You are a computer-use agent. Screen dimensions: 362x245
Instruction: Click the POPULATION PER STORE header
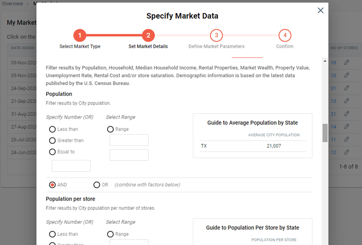tap(274, 240)
